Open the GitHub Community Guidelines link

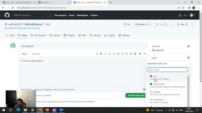(82, 102)
